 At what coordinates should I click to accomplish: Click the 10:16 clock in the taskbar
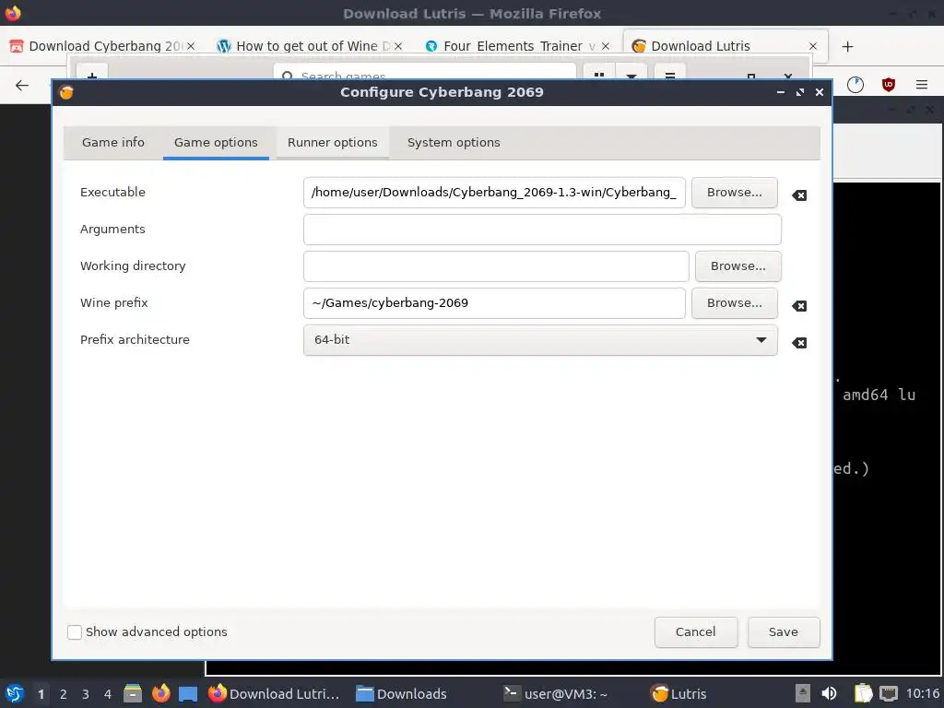point(922,693)
